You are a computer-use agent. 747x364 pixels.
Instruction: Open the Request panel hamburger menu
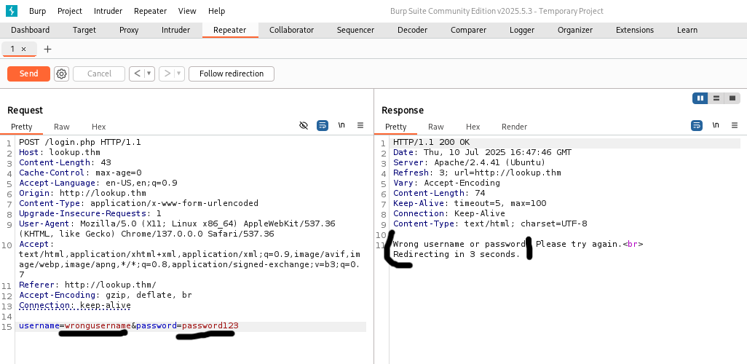click(x=360, y=126)
